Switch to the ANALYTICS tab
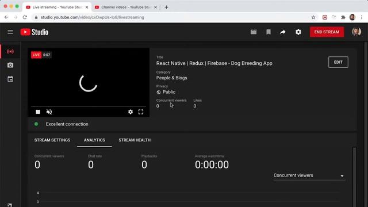Image resolution: width=368 pixels, height=207 pixels. pyautogui.click(x=94, y=140)
